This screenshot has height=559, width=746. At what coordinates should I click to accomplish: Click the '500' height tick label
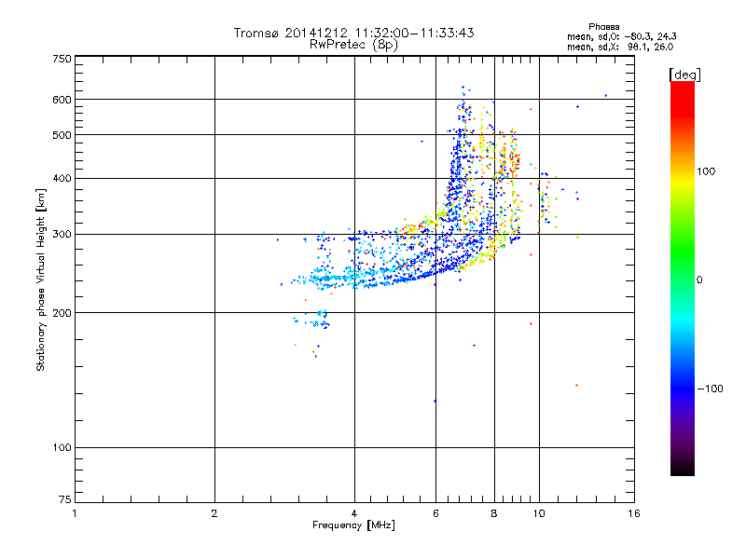click(x=62, y=135)
